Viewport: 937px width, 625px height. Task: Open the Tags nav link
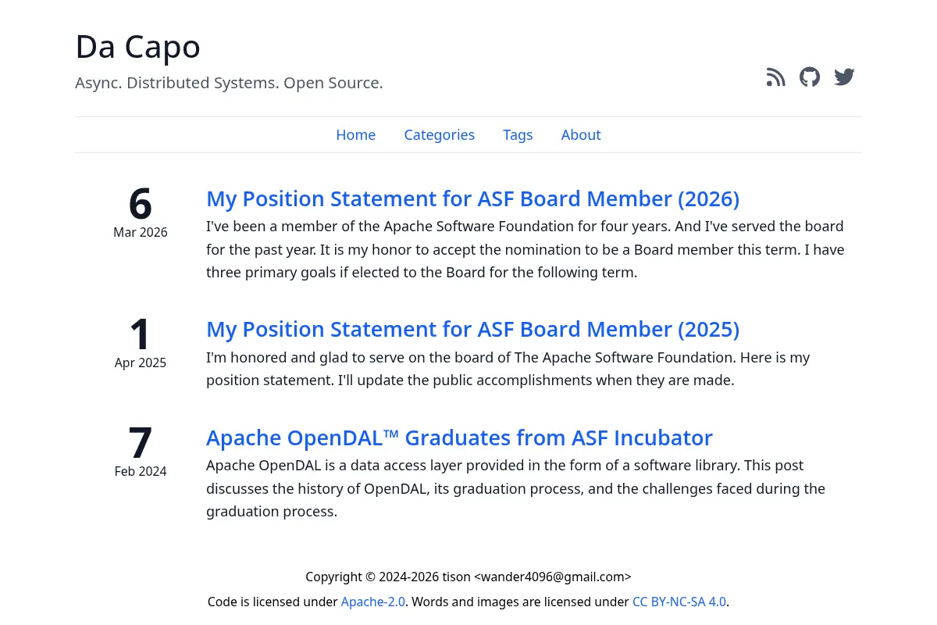tap(518, 134)
